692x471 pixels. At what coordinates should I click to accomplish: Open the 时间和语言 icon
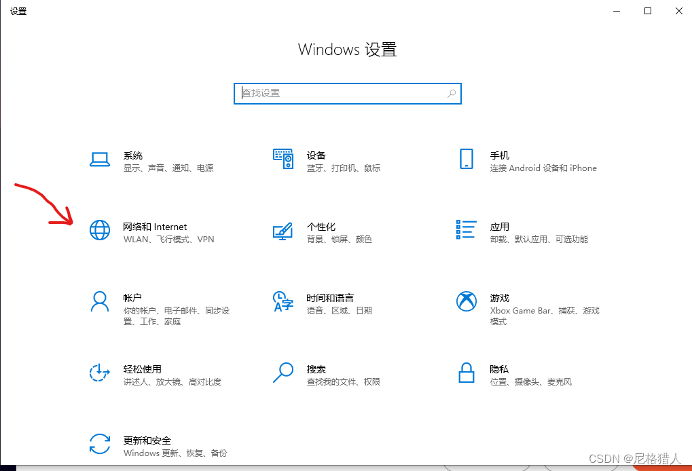(x=283, y=301)
